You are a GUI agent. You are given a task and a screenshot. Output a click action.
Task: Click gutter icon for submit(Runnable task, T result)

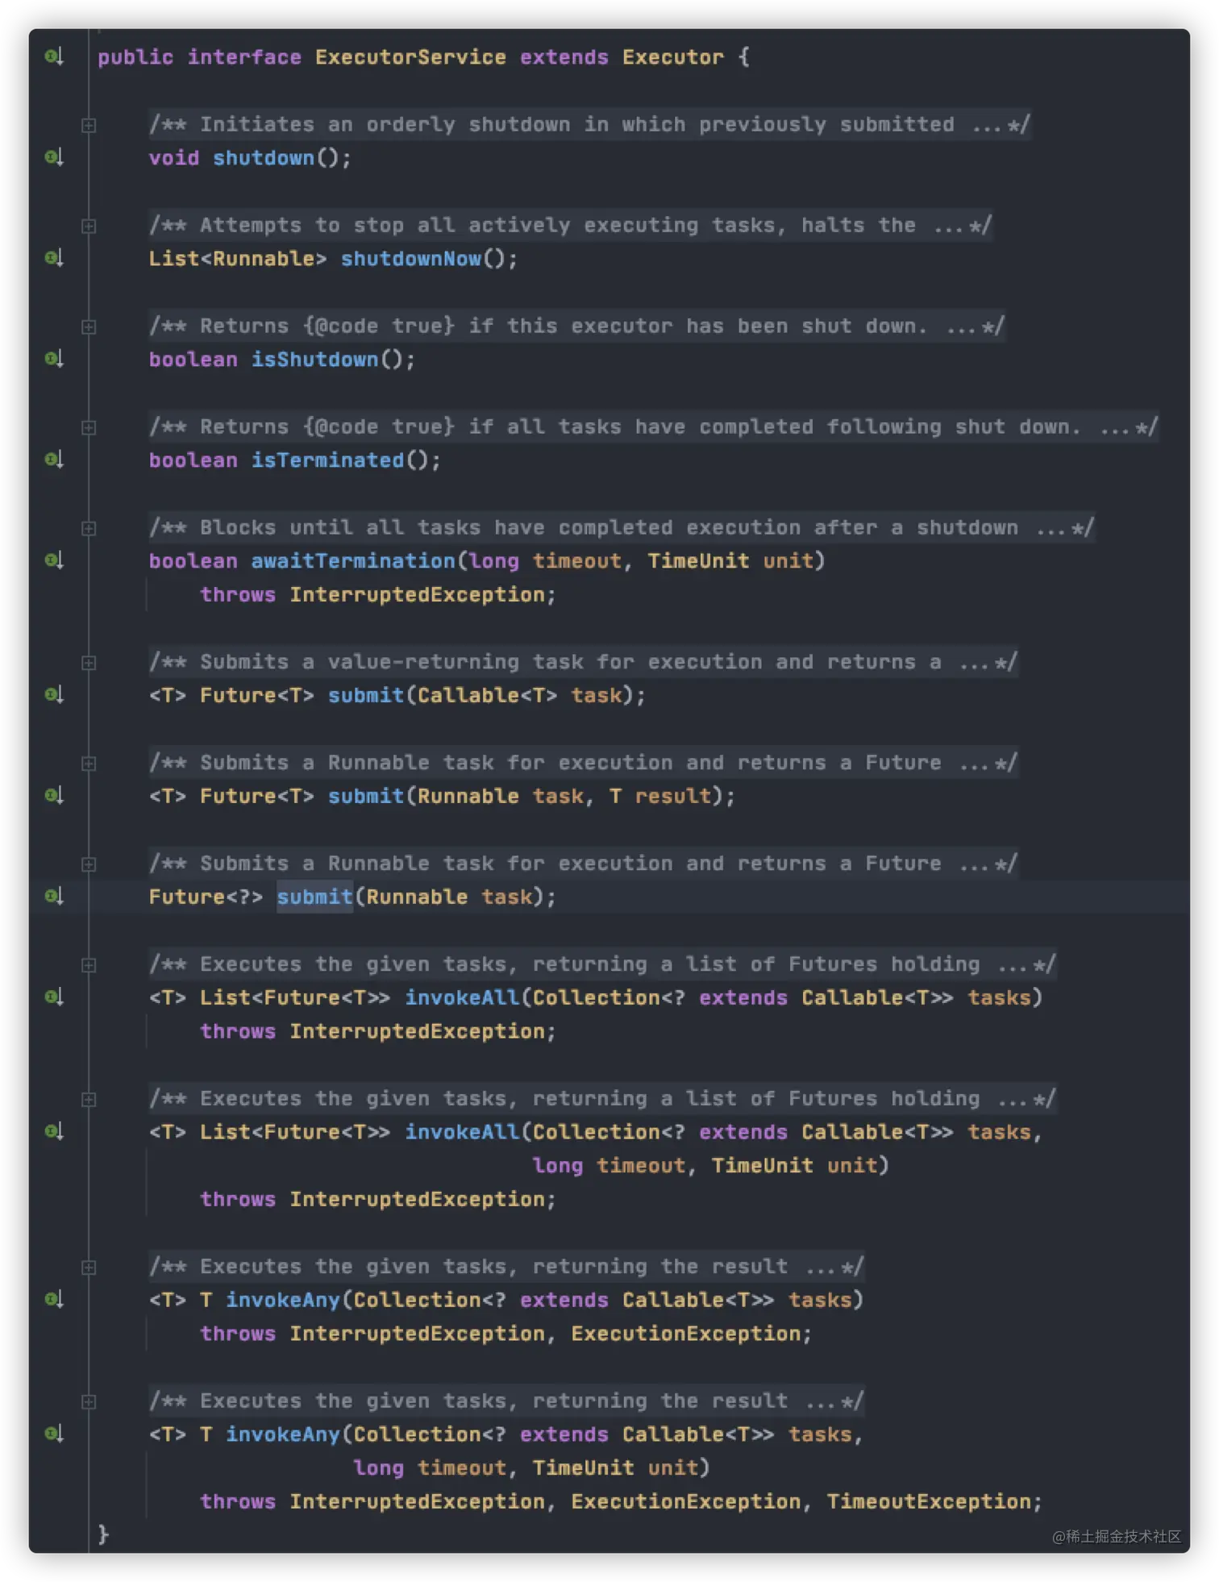coord(53,795)
